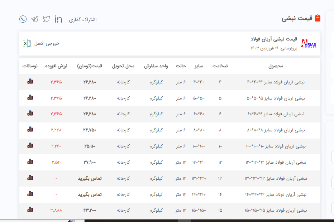This screenshot has width=334, height=222.
Task: Open product 'نبشی آریان فولاد سایز 12*120*120'
Action: click(x=276, y=162)
